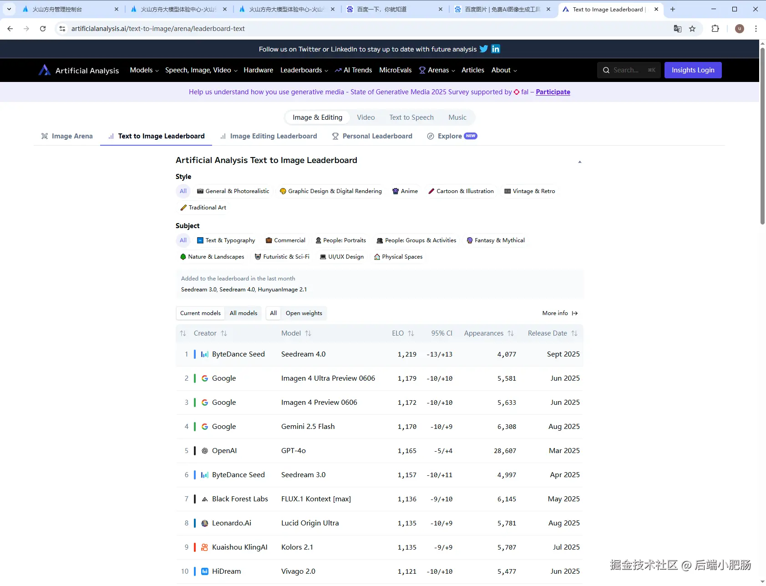Filter subject by Fantasy & Mythical
Viewport: 766px width, 586px height.
pyautogui.click(x=496, y=240)
